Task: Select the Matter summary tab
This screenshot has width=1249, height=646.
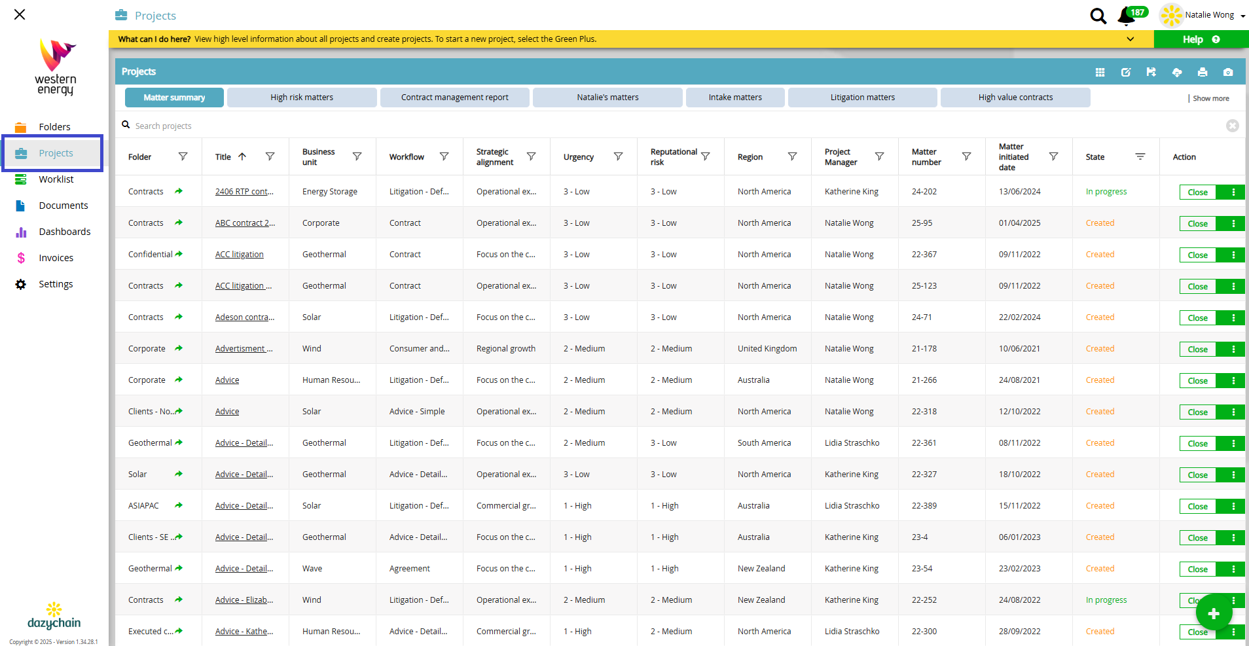Action: click(174, 98)
